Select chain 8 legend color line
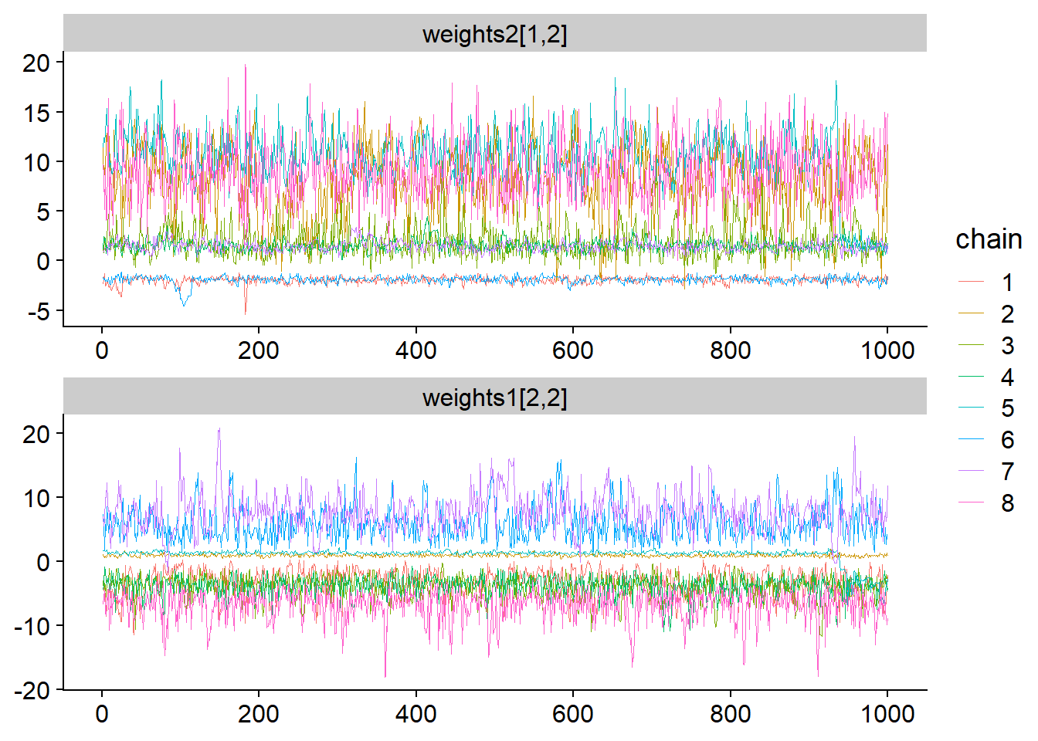 972,502
